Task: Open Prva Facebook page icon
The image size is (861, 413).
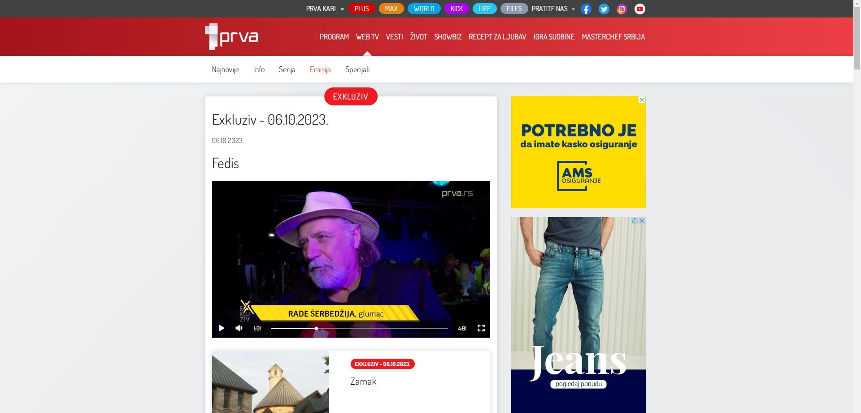Action: point(586,9)
